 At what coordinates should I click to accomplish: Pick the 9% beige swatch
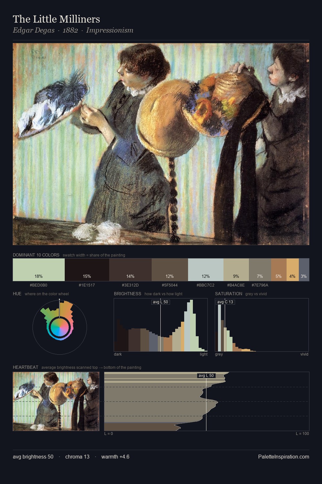pyautogui.click(x=236, y=270)
